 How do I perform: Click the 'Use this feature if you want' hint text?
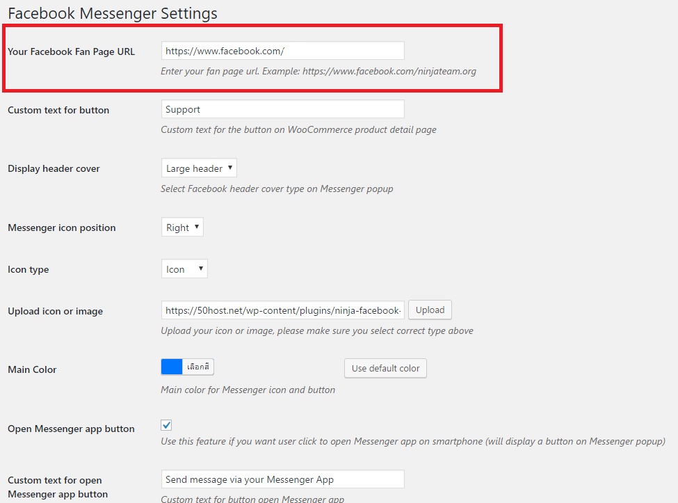pos(413,442)
